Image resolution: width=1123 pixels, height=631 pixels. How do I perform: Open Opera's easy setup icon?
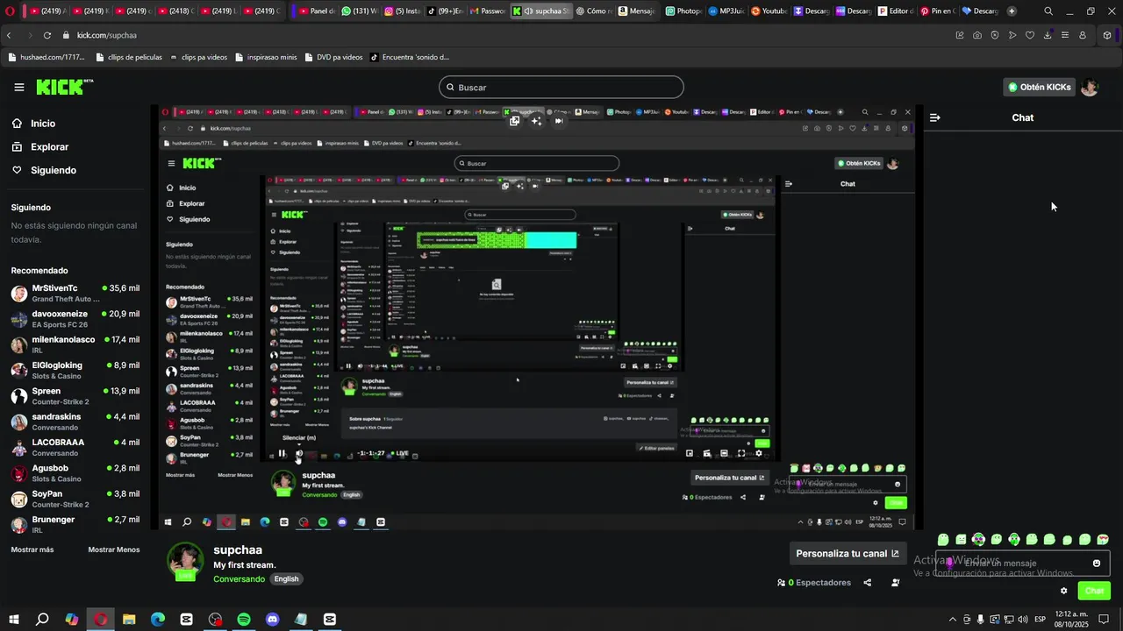(1065, 35)
